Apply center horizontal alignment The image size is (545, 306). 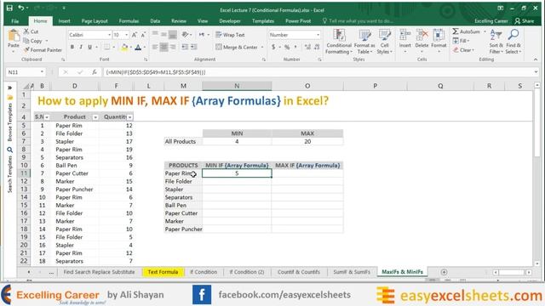[x=163, y=47]
